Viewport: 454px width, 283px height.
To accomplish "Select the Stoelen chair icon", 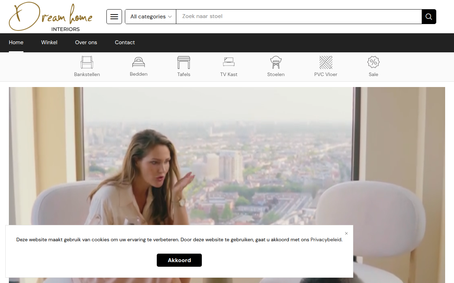I will (x=276, y=62).
